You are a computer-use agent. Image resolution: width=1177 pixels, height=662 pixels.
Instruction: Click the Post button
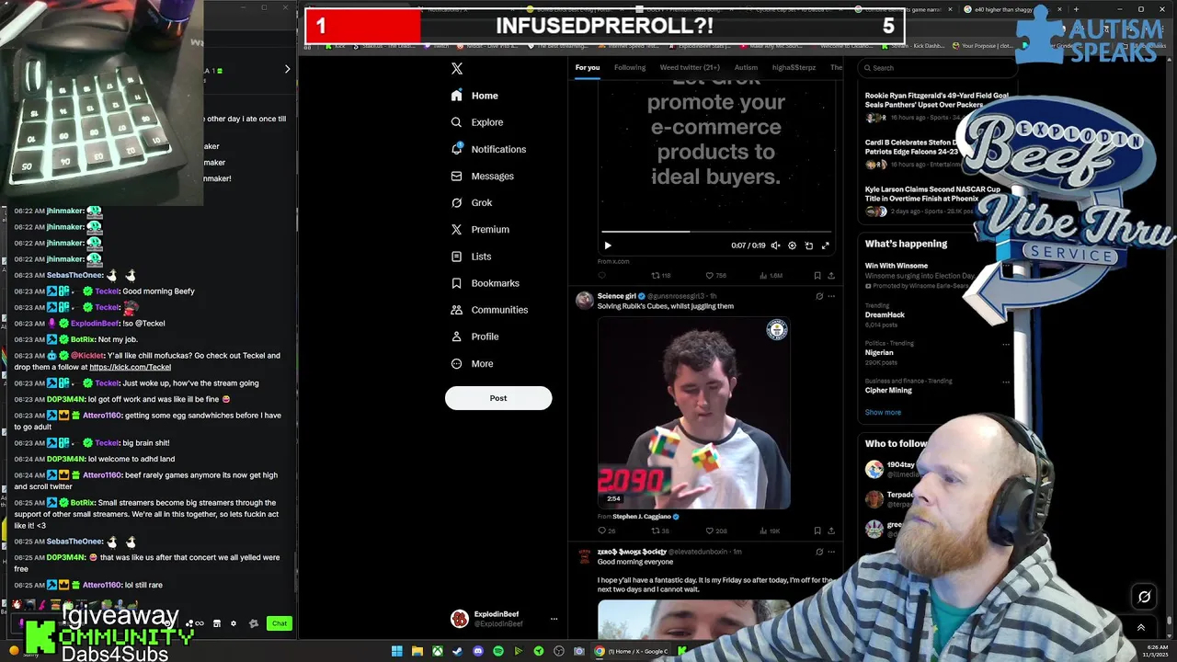pos(498,398)
